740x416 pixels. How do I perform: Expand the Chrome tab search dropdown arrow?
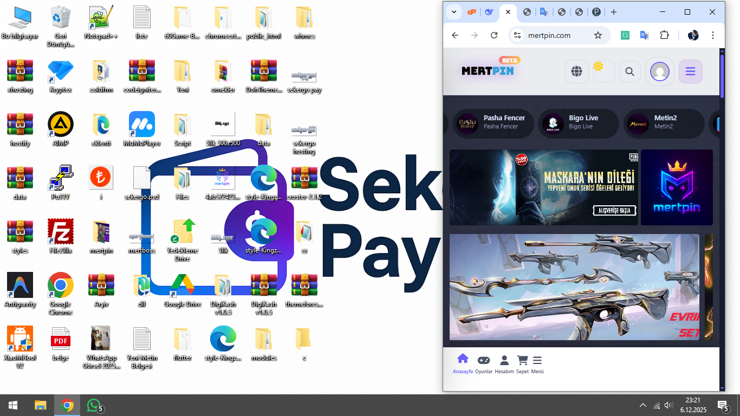[x=454, y=12]
